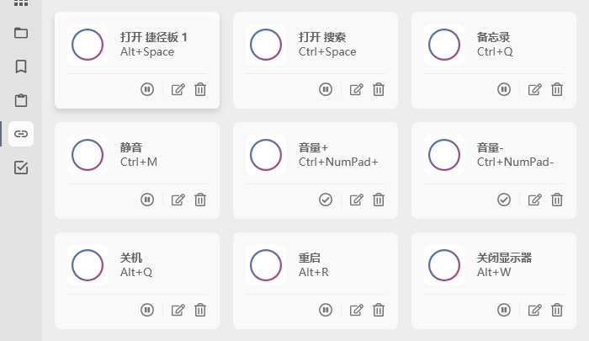Open the checklist section in sidebar

[21, 168]
